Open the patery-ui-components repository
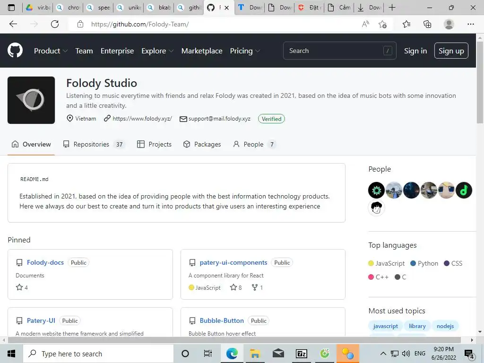This screenshot has height=363, width=484. (233, 262)
